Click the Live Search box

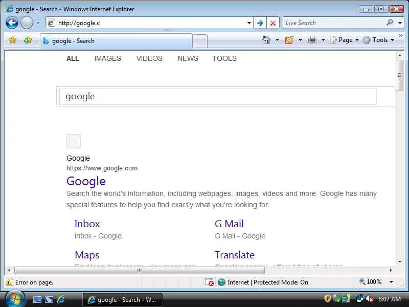coord(334,23)
